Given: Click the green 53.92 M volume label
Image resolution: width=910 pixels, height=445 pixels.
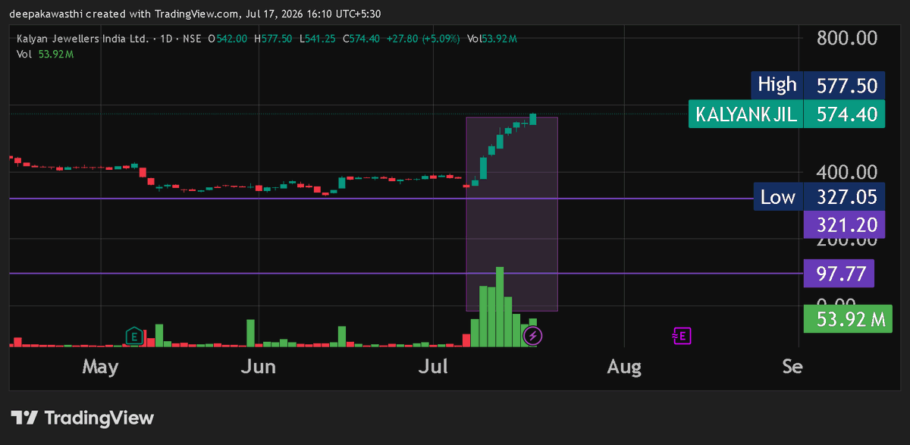Looking at the screenshot, I should click(847, 319).
